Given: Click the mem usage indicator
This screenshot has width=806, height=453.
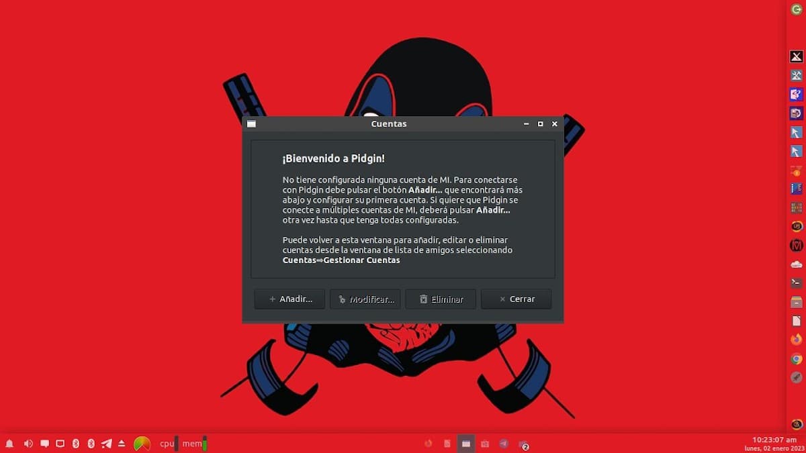Looking at the screenshot, I should [195, 444].
